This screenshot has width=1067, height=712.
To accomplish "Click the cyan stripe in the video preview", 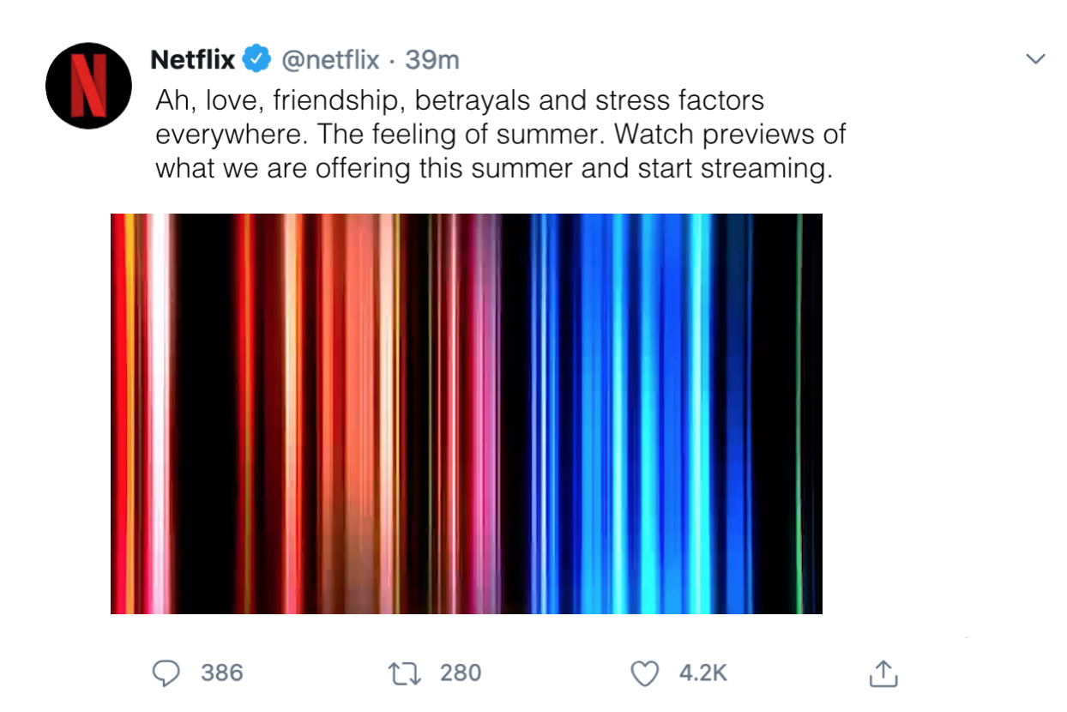I will 702,413.
